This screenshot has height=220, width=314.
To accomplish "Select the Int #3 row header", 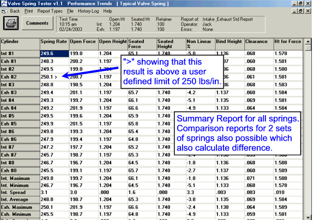I will point(20,85).
